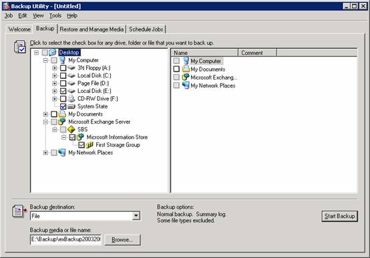This screenshot has width=370, height=258.
Task: Click the Comment column header
Action: click(257, 53)
